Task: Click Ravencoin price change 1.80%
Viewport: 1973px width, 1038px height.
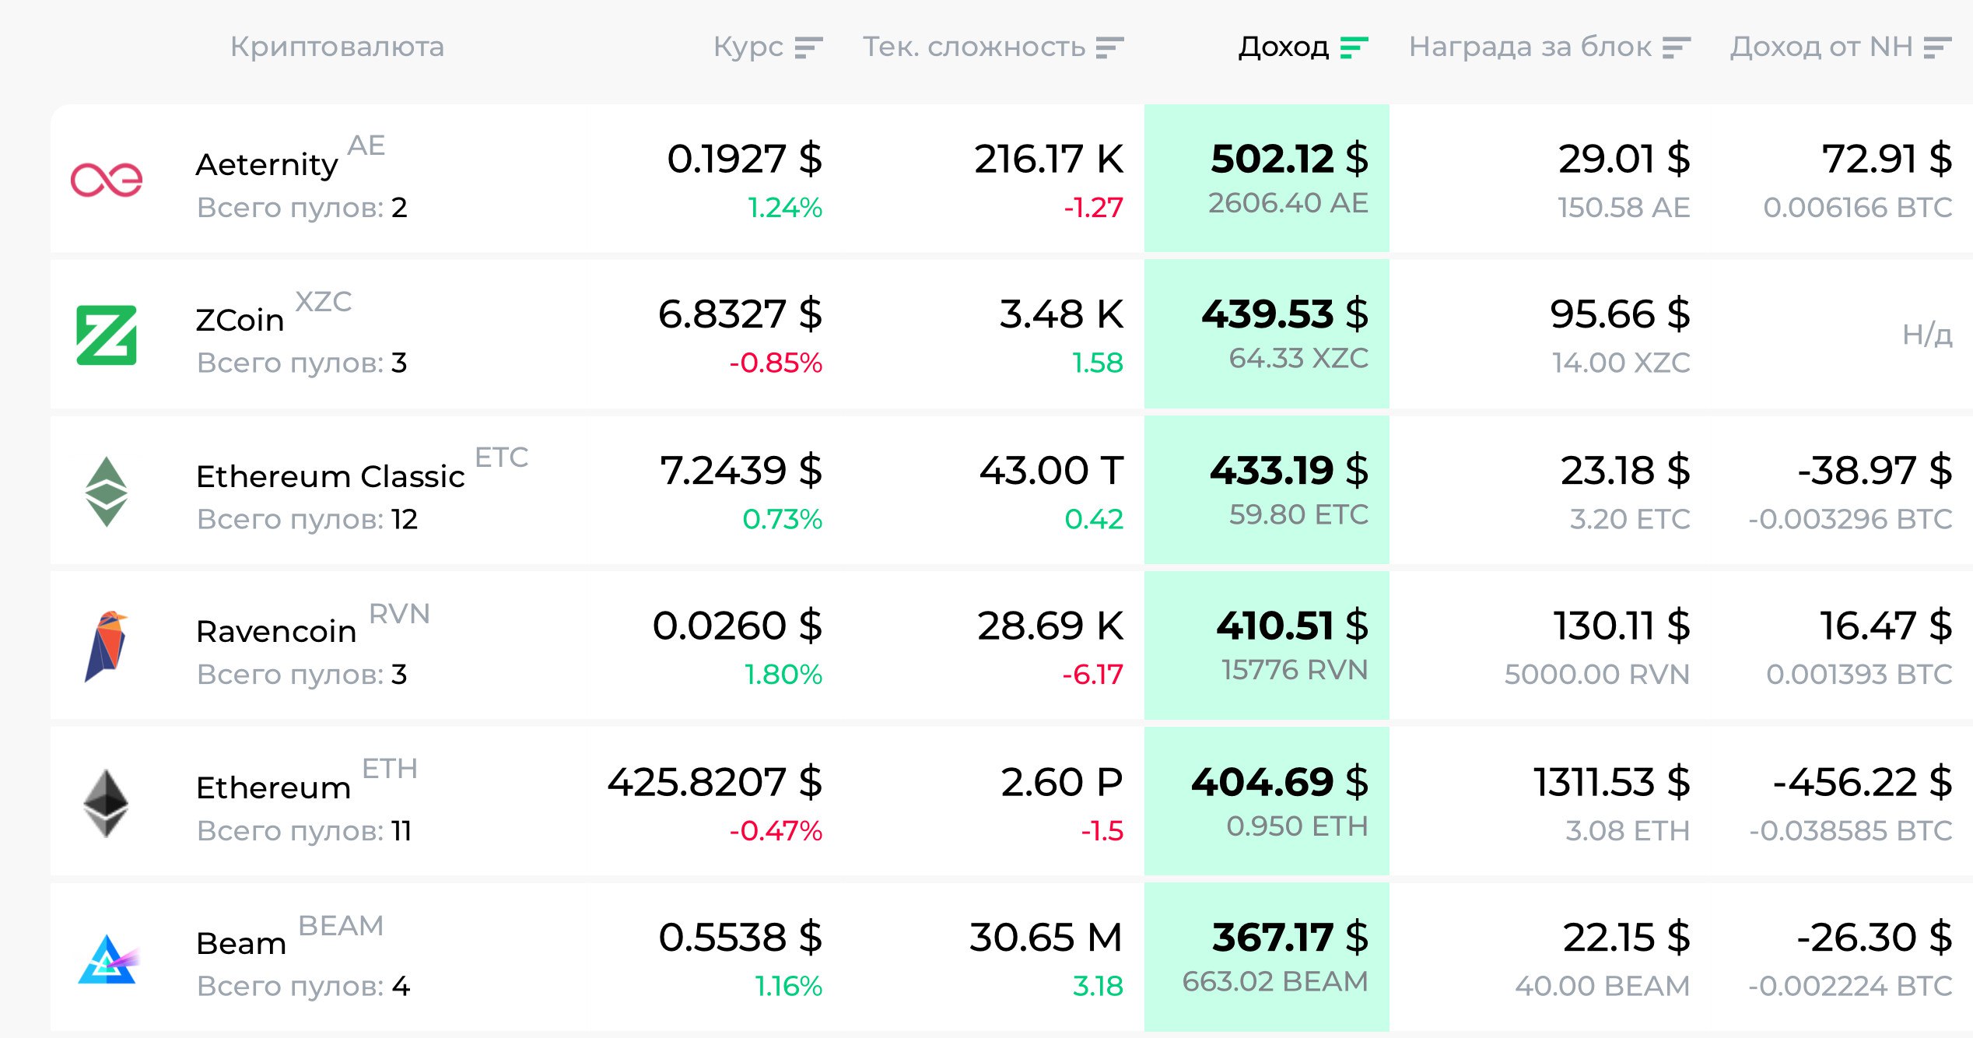Action: click(x=783, y=675)
